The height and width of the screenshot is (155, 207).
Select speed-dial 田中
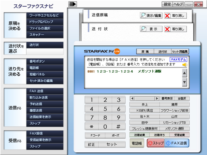coord(145,122)
